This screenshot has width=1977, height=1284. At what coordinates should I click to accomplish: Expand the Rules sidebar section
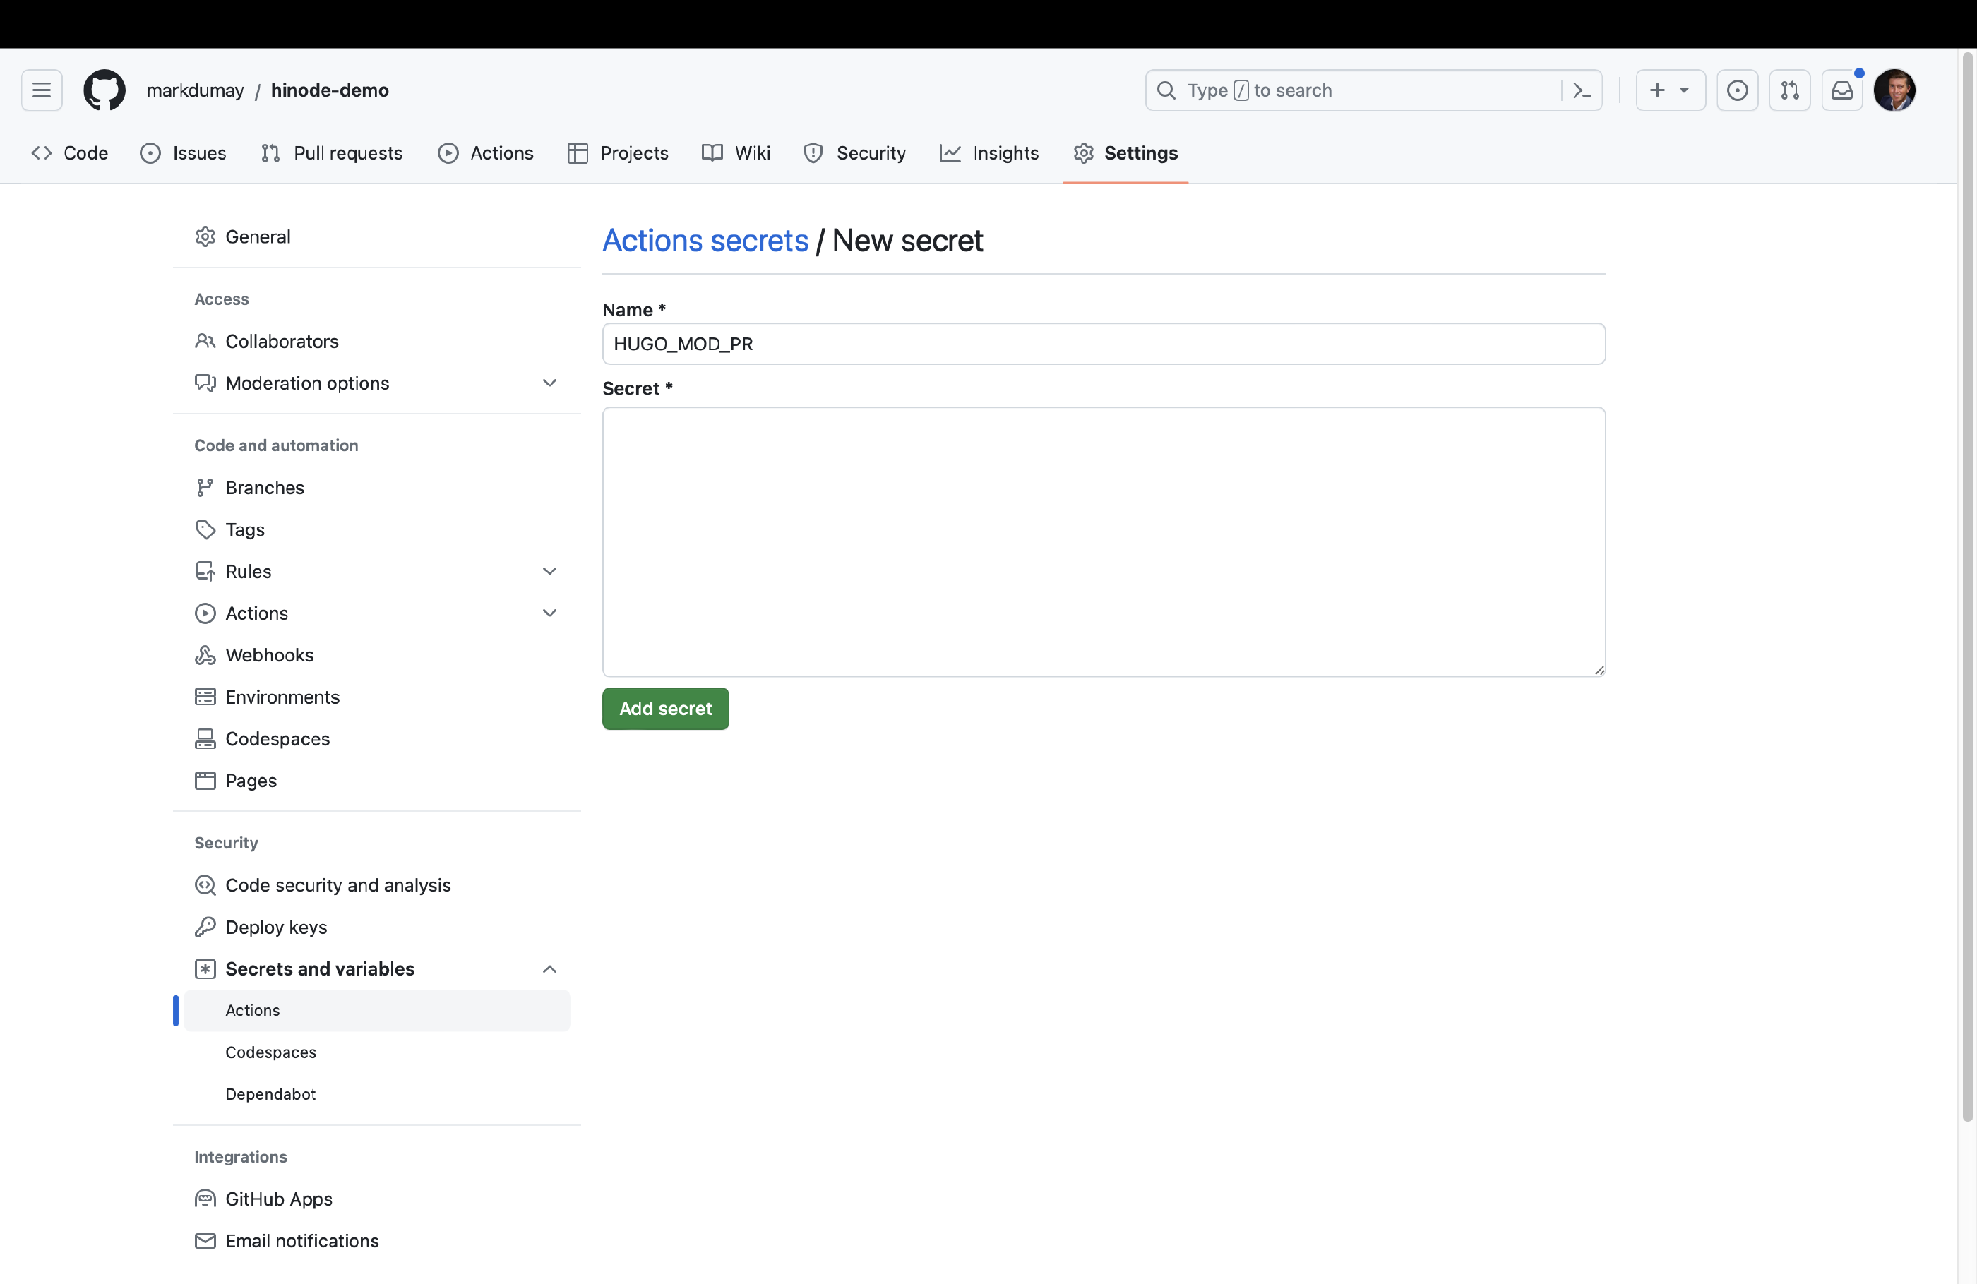[x=549, y=571]
